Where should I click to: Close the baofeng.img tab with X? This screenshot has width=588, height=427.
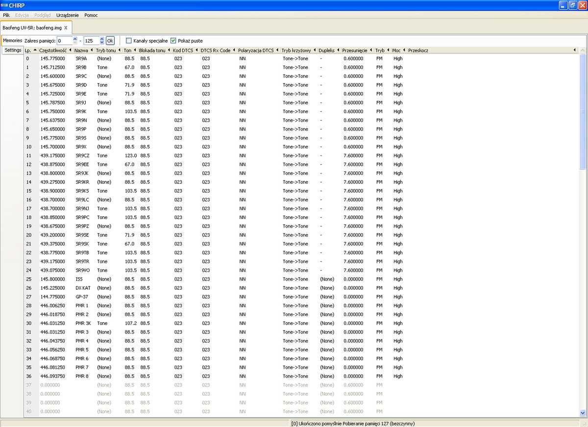click(x=66, y=28)
